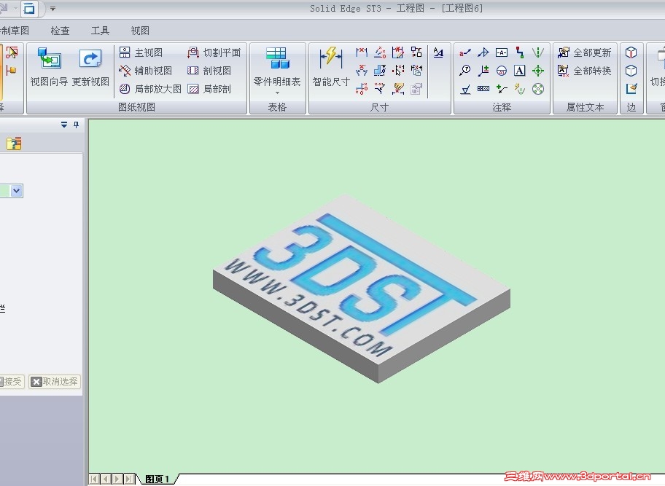Pick the 切割平面 cutting plane tool

(x=214, y=52)
